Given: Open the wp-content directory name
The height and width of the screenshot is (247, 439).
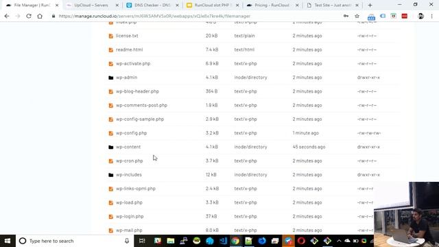Looking at the screenshot, I should tap(128, 147).
